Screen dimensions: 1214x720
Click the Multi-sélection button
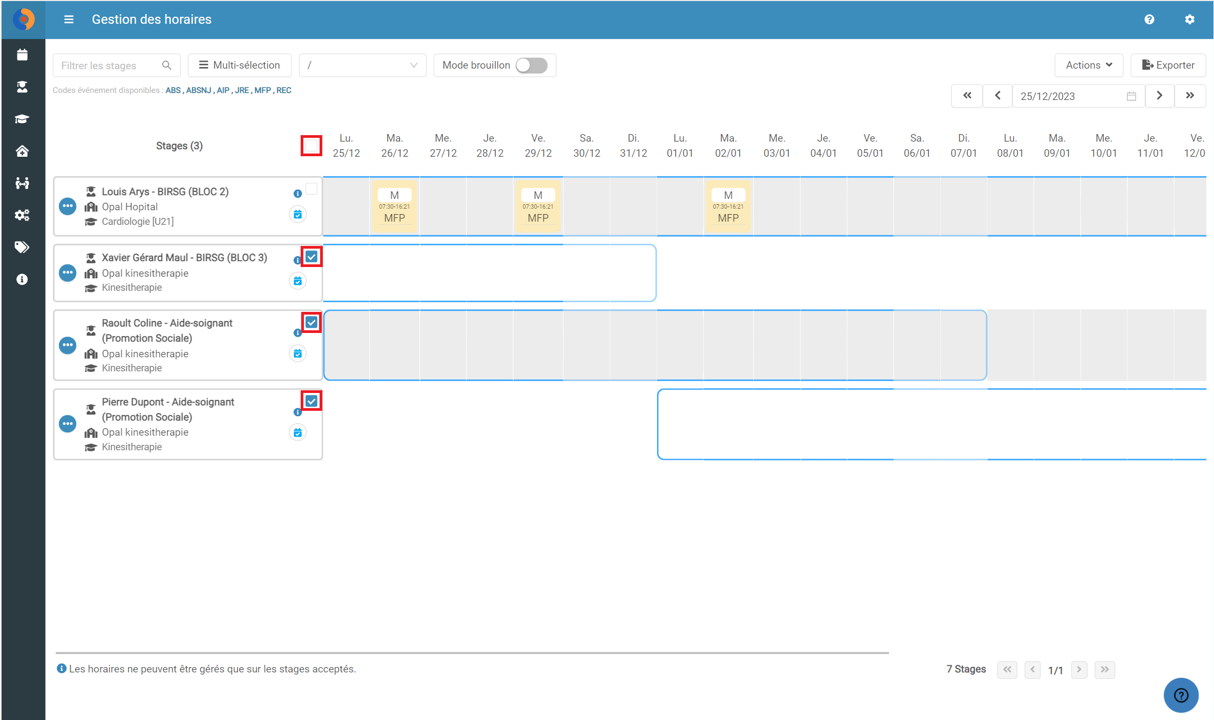(x=240, y=65)
